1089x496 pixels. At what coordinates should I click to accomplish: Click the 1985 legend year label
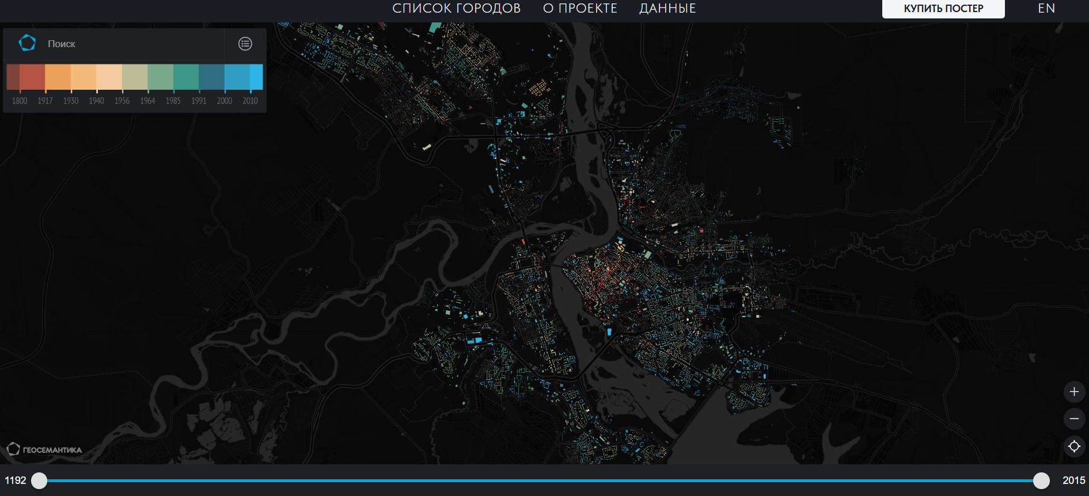pyautogui.click(x=173, y=101)
